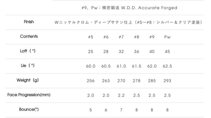This screenshot has width=211, height=118.
Task: Select the bounce value 7
Action: pos(121,110)
